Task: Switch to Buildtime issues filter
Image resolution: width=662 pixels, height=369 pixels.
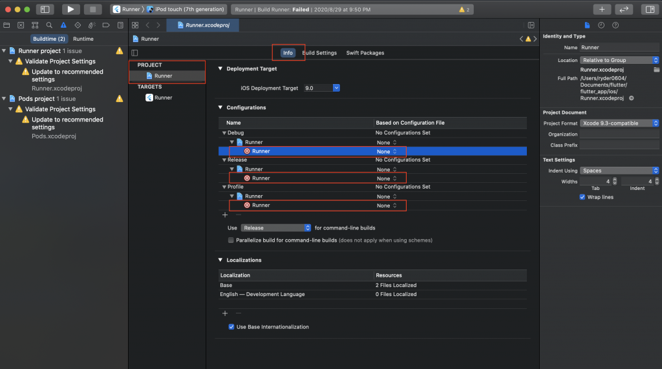Action: (x=49, y=39)
